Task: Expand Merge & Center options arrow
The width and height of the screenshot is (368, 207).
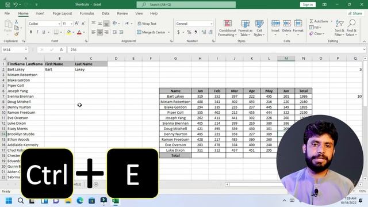Action: point(168,32)
